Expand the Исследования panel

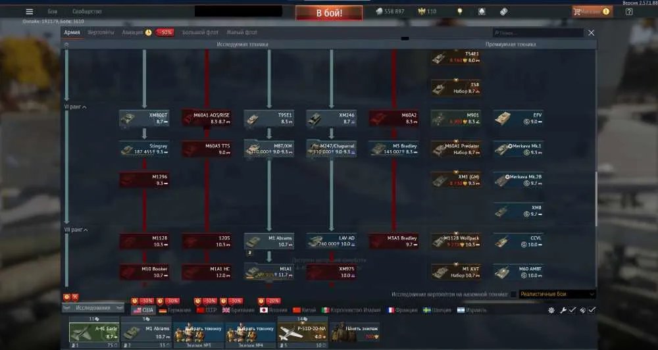tap(93, 308)
